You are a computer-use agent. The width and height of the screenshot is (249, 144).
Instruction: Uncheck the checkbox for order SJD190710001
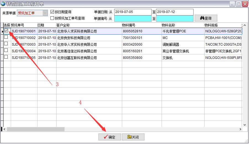6,31
